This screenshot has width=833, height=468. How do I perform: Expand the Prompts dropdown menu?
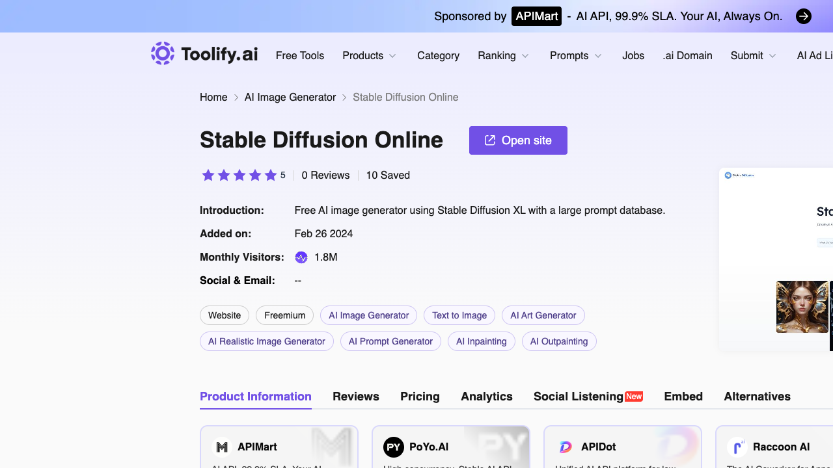[576, 56]
